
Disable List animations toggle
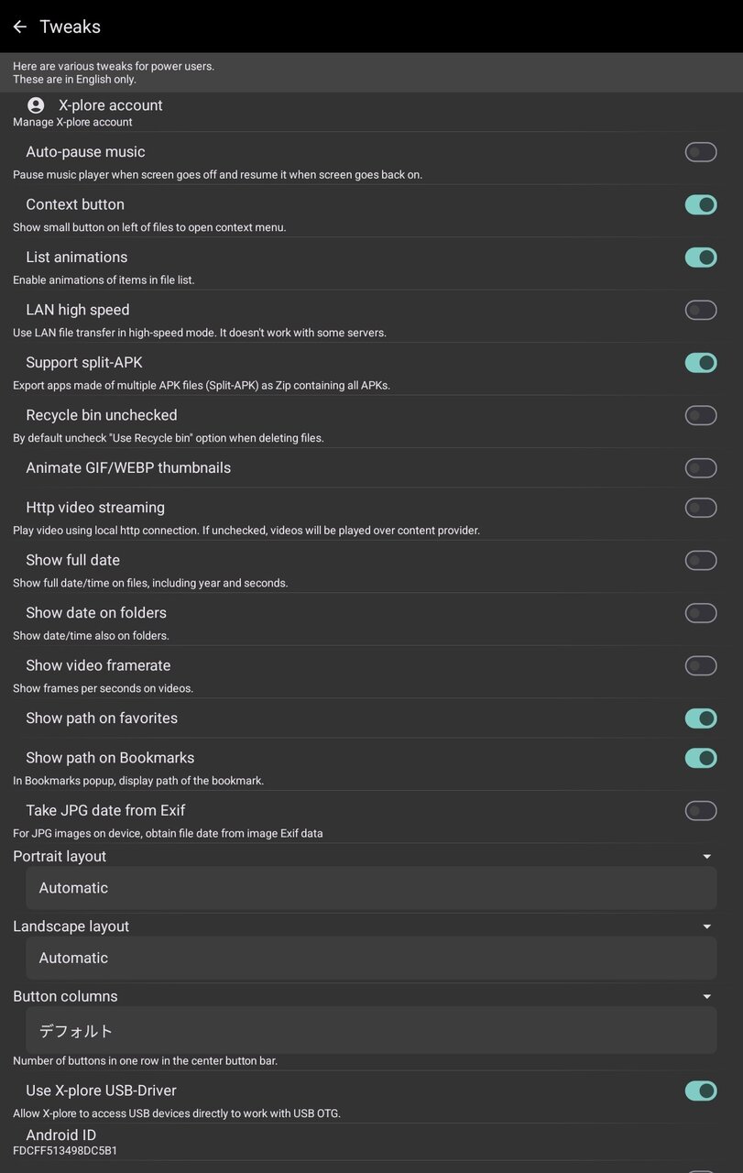(x=700, y=258)
